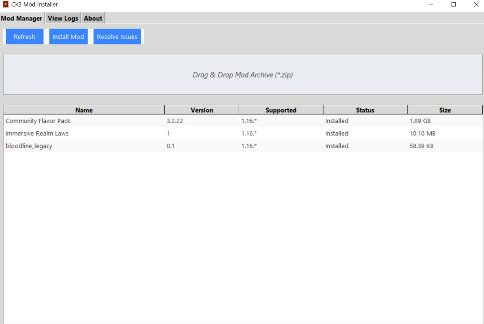Click the Drag & Drop Mod Archive area
The height and width of the screenshot is (324, 484).
[x=243, y=74]
